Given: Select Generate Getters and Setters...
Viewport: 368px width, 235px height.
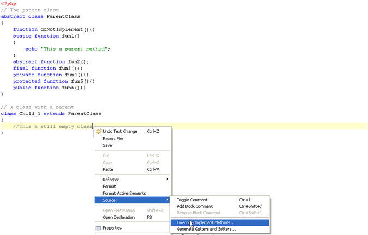Looking at the screenshot, I should click(x=220, y=229).
